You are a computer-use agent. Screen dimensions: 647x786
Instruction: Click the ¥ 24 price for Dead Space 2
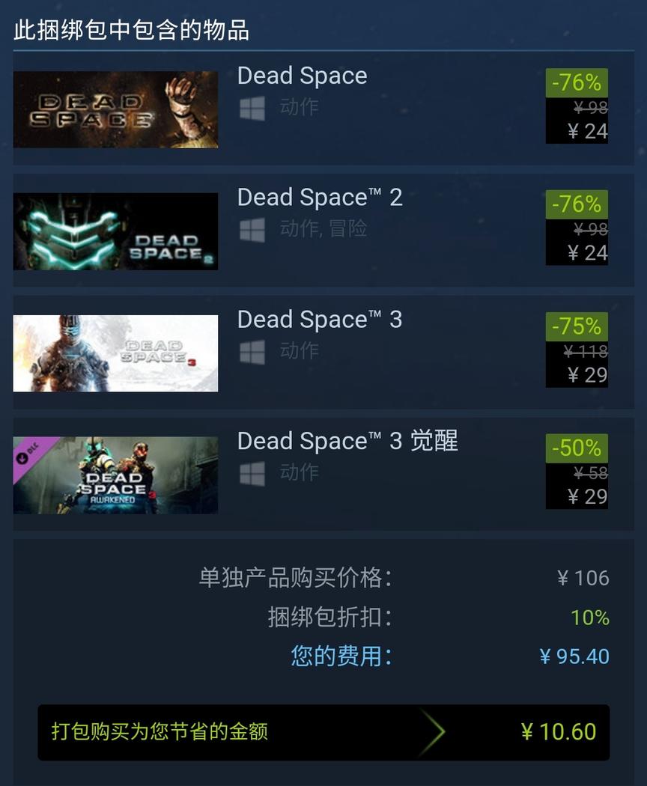tap(588, 253)
